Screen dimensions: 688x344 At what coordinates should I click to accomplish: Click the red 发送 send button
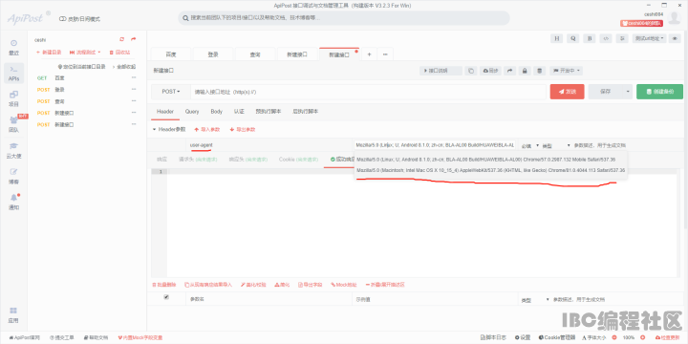tap(567, 92)
